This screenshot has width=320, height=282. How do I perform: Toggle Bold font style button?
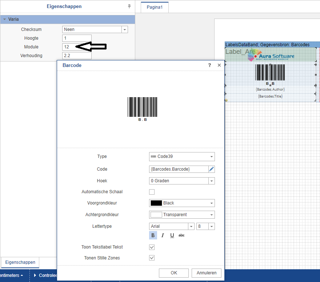click(x=153, y=235)
